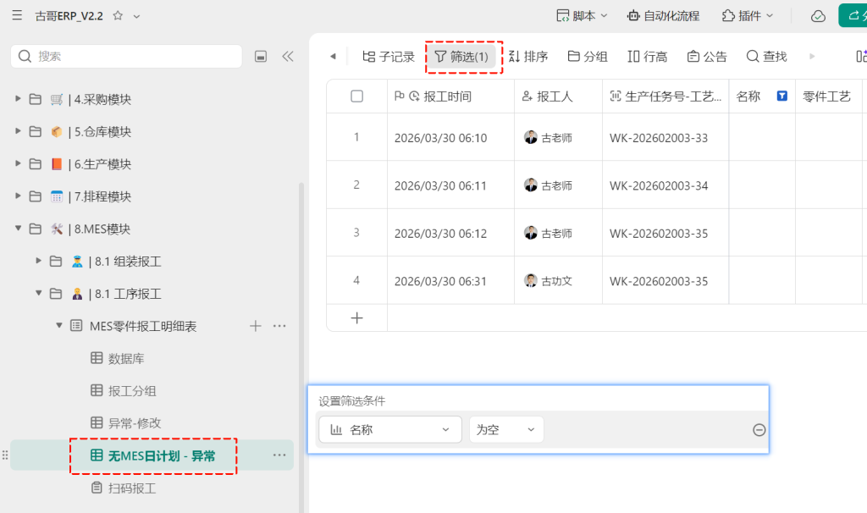Screen dimensions: 867x513
Task: Collapse the sidebar with the double chevron
Action: click(288, 57)
